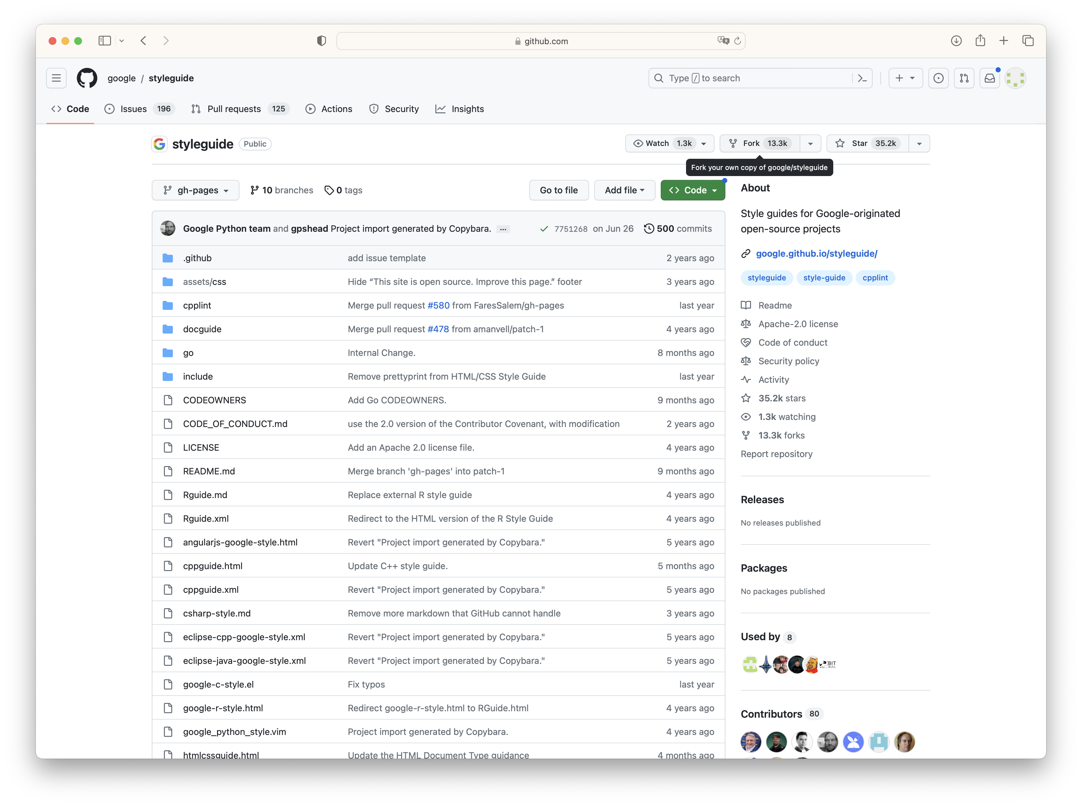The image size is (1082, 806).
Task: Click the Safari share icon
Action: pyautogui.click(x=980, y=41)
